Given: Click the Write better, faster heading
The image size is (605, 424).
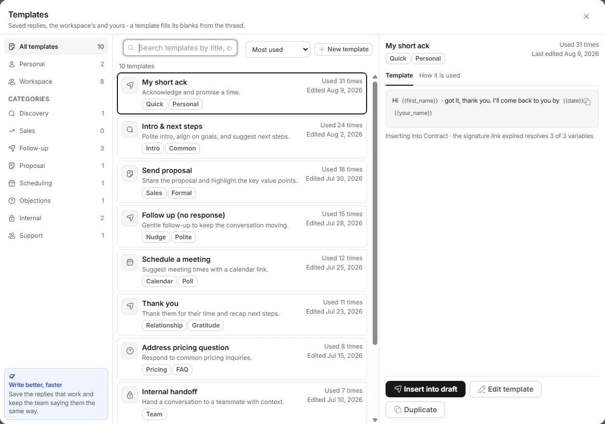Looking at the screenshot, I should [x=35, y=385].
